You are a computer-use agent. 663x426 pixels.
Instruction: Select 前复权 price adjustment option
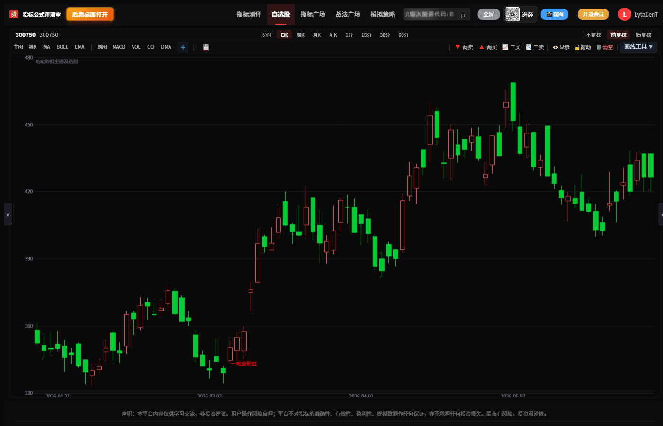pos(618,35)
